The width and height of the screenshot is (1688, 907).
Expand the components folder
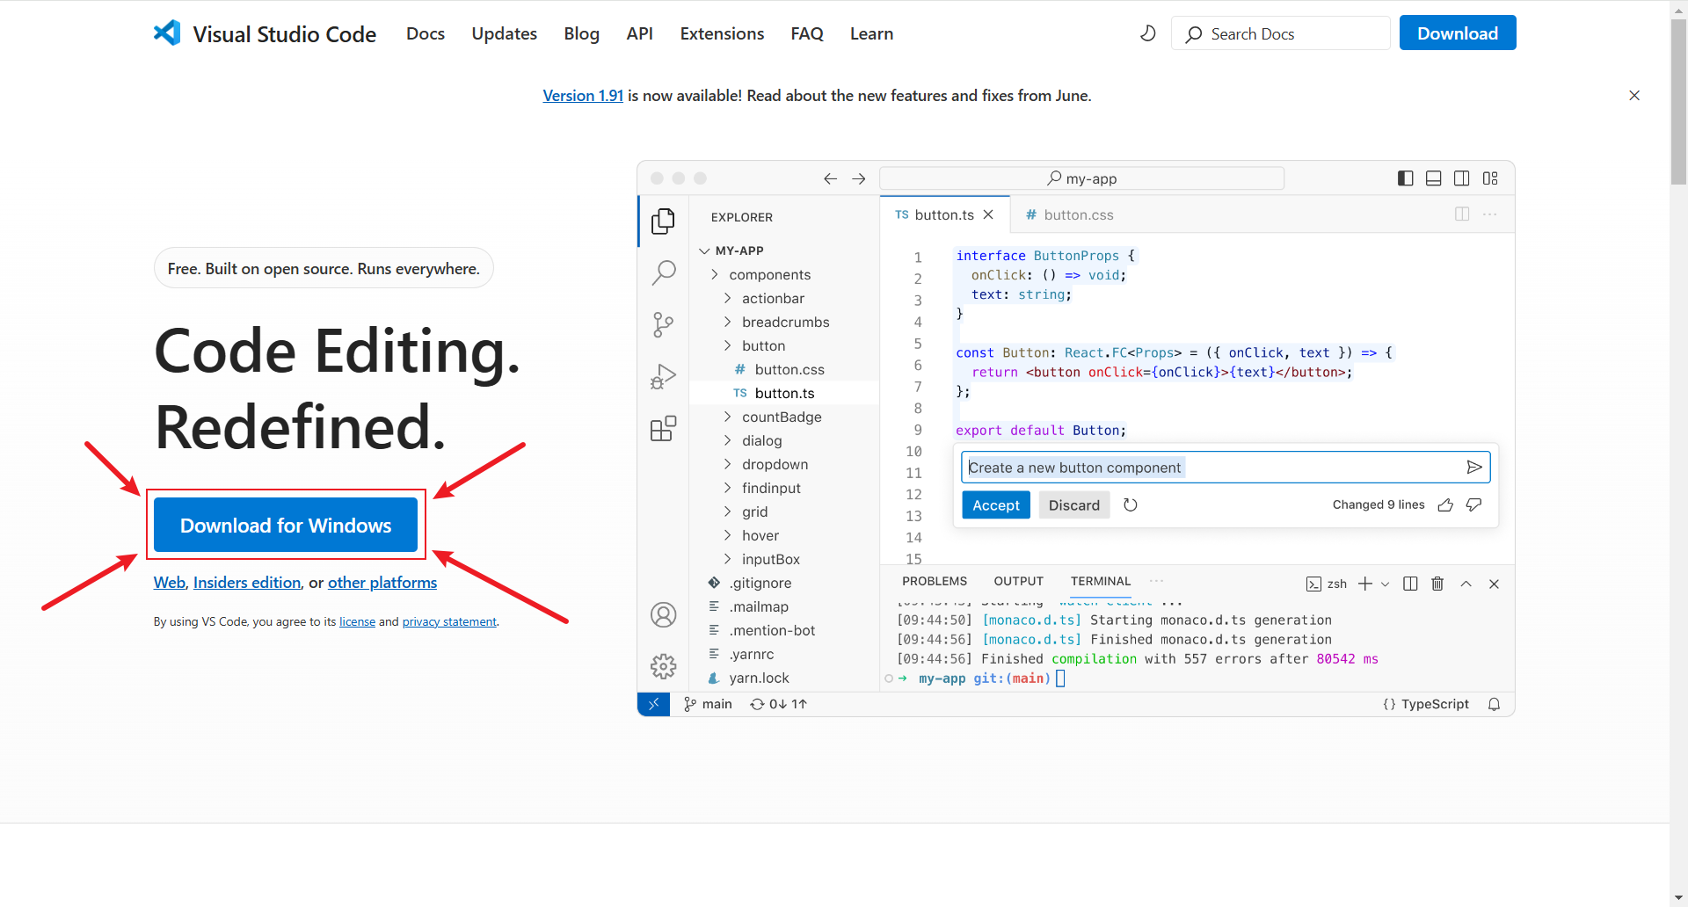(769, 274)
